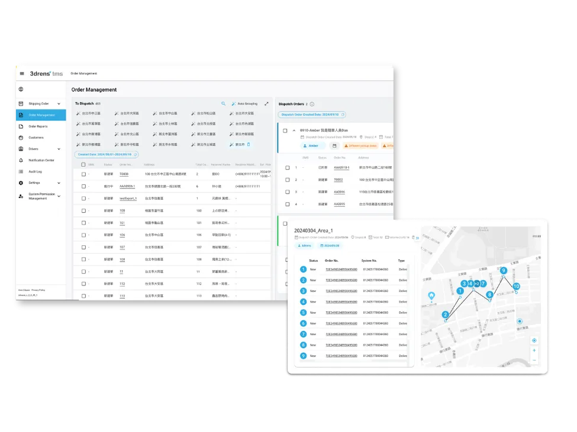Screen dimensions: 577x432
Task: Click the Audit Log list icon
Action: pos(21,171)
